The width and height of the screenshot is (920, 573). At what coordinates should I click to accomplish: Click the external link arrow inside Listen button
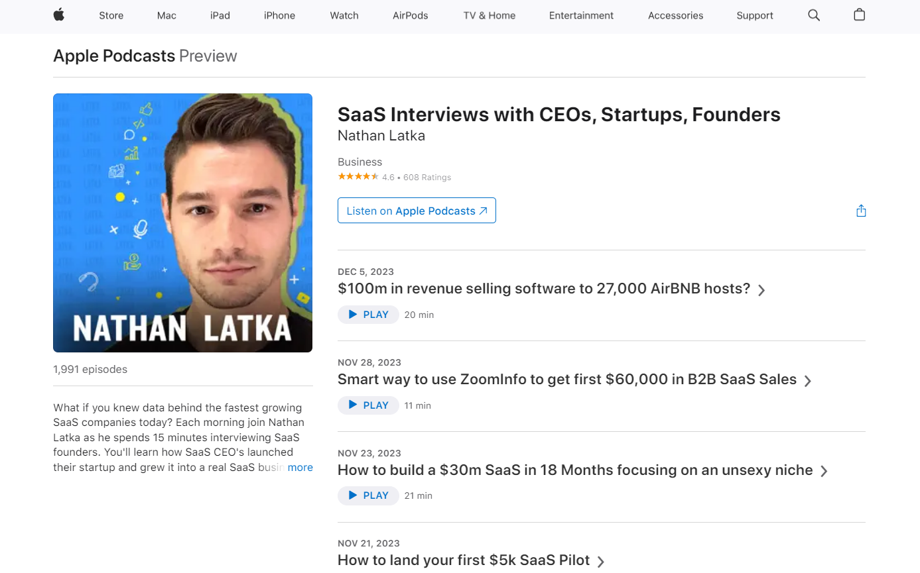pyautogui.click(x=482, y=210)
